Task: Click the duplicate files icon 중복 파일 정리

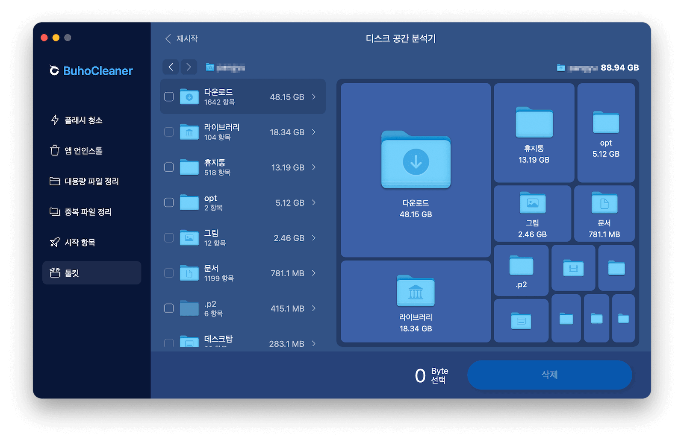Action: click(55, 212)
